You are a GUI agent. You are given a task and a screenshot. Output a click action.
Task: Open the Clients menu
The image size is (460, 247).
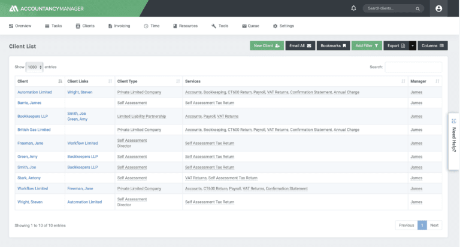click(85, 26)
